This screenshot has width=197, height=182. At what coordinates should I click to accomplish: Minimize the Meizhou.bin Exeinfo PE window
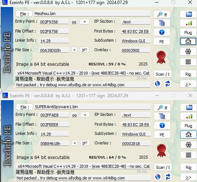[x=157, y=2]
